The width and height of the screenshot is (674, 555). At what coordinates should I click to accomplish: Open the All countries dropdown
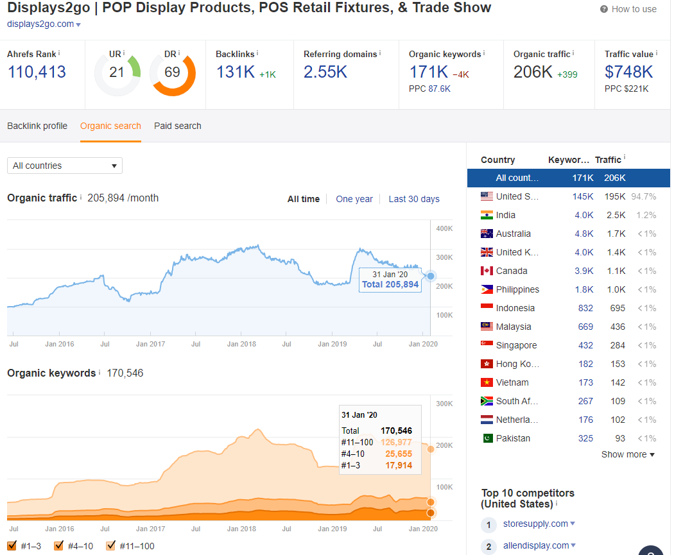(x=65, y=166)
